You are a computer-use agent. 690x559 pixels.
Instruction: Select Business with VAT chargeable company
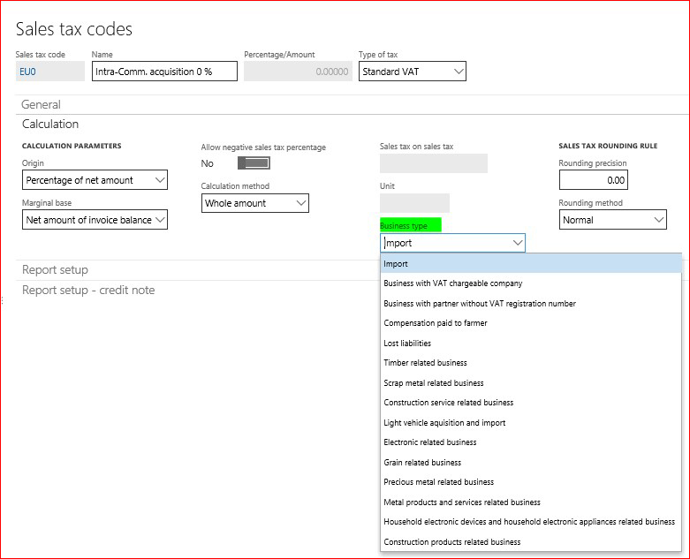coord(531,283)
